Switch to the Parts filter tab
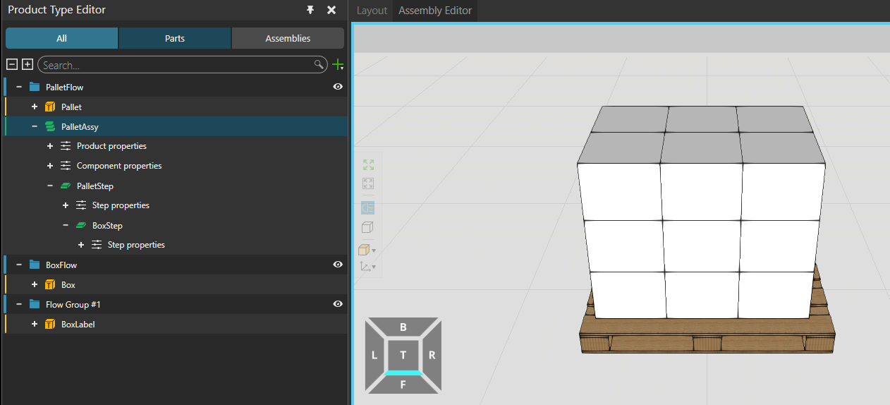The width and height of the screenshot is (890, 405). 175,38
